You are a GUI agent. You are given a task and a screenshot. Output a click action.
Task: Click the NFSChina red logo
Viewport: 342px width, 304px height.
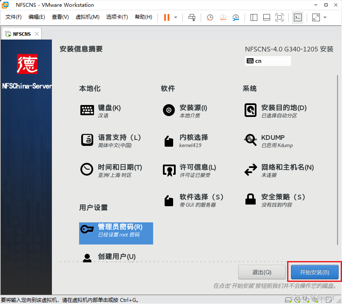(x=27, y=64)
